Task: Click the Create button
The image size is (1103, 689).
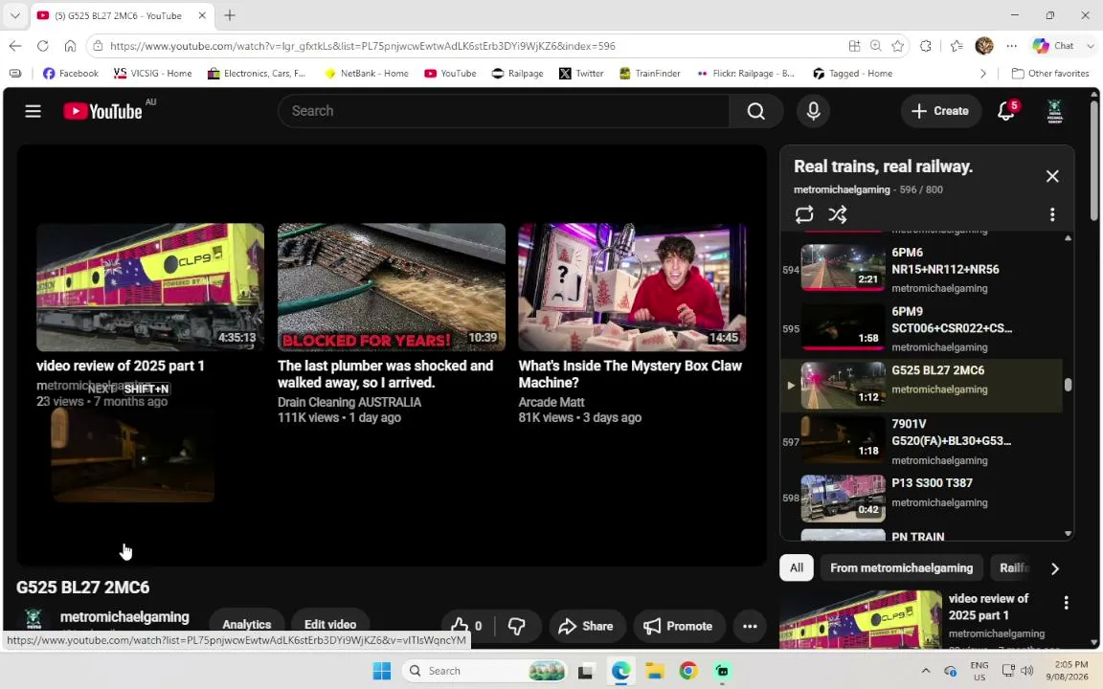Action: pyautogui.click(x=940, y=111)
